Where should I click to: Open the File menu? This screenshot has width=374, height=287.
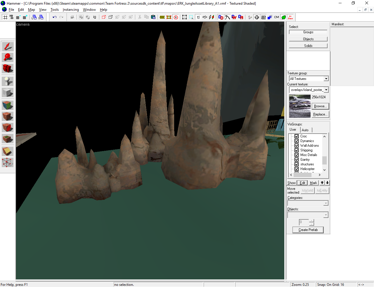[11, 10]
